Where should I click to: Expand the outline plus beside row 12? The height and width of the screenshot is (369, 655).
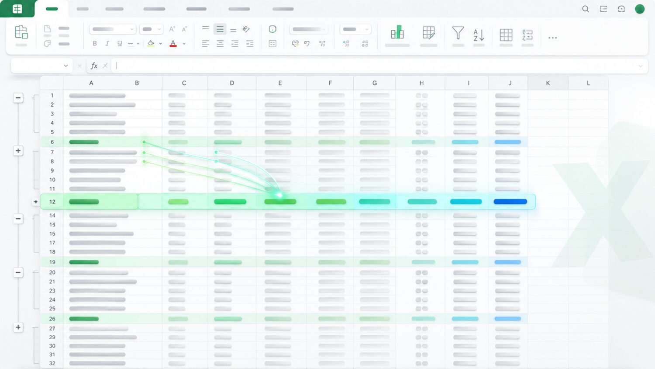click(x=36, y=202)
